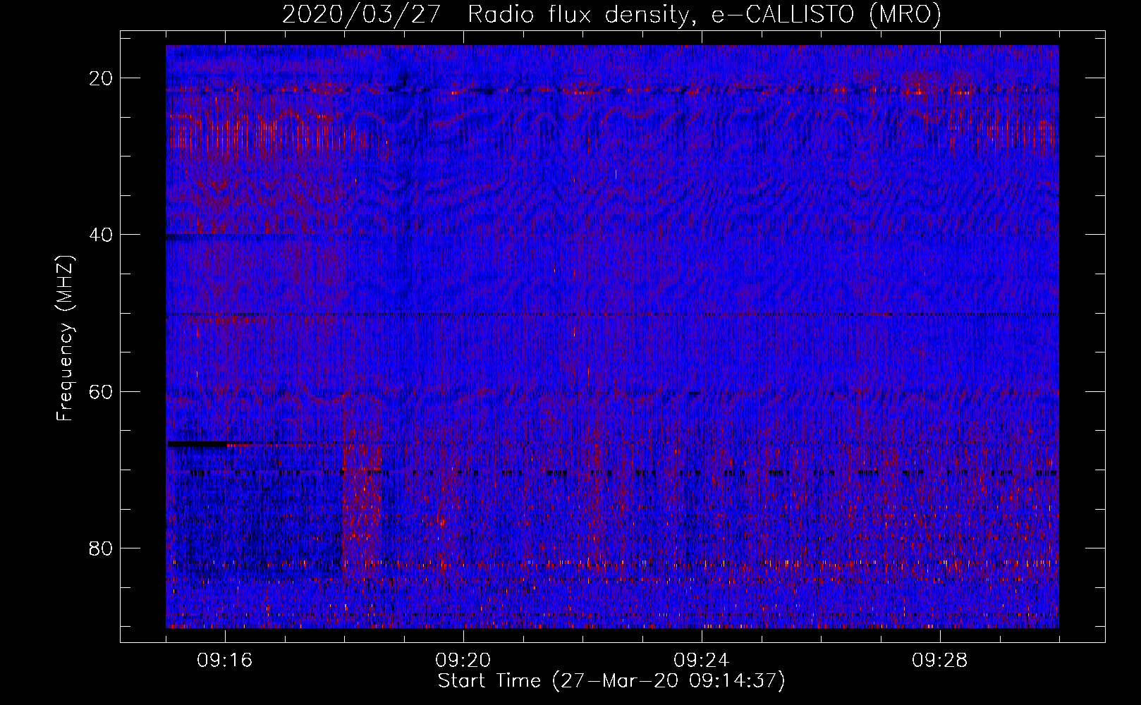Click the 09:28 time tick label
The width and height of the screenshot is (1141, 705).
(940, 661)
